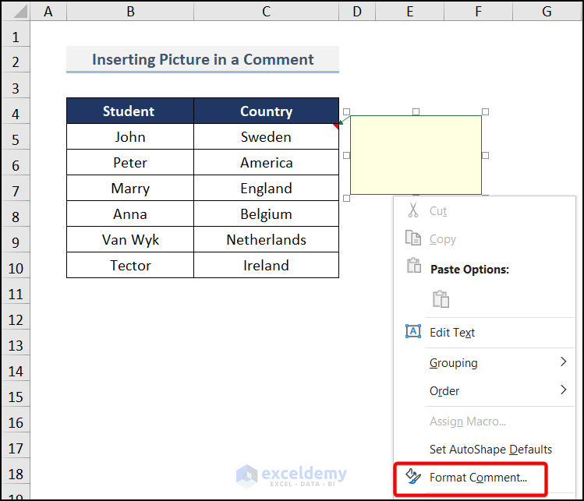Click inside the yellow comment box
Image resolution: width=584 pixels, height=501 pixels.
pos(416,154)
